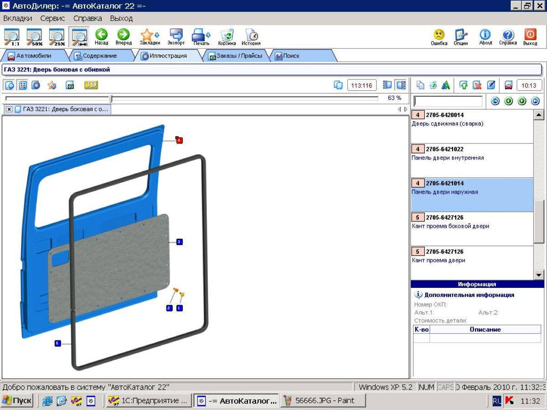Viewport: 547px width, 410px height.
Task: Open the Закладки bookmarks dropdown
Action: tap(150, 36)
